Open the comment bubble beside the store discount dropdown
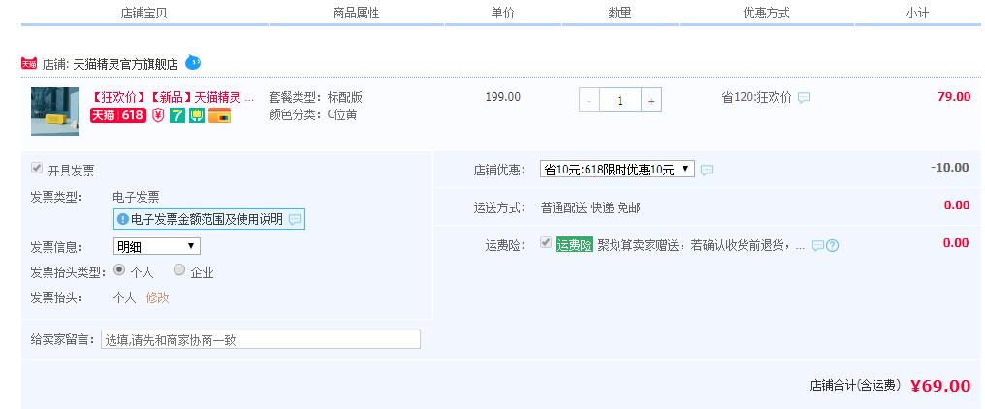Image resolution: width=985 pixels, height=409 pixels. click(707, 171)
